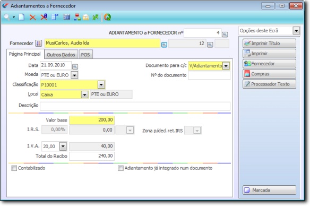Image resolution: width=310 pixels, height=207 pixels.
Task: Launch the Processador Texto button
Action: 269,84
